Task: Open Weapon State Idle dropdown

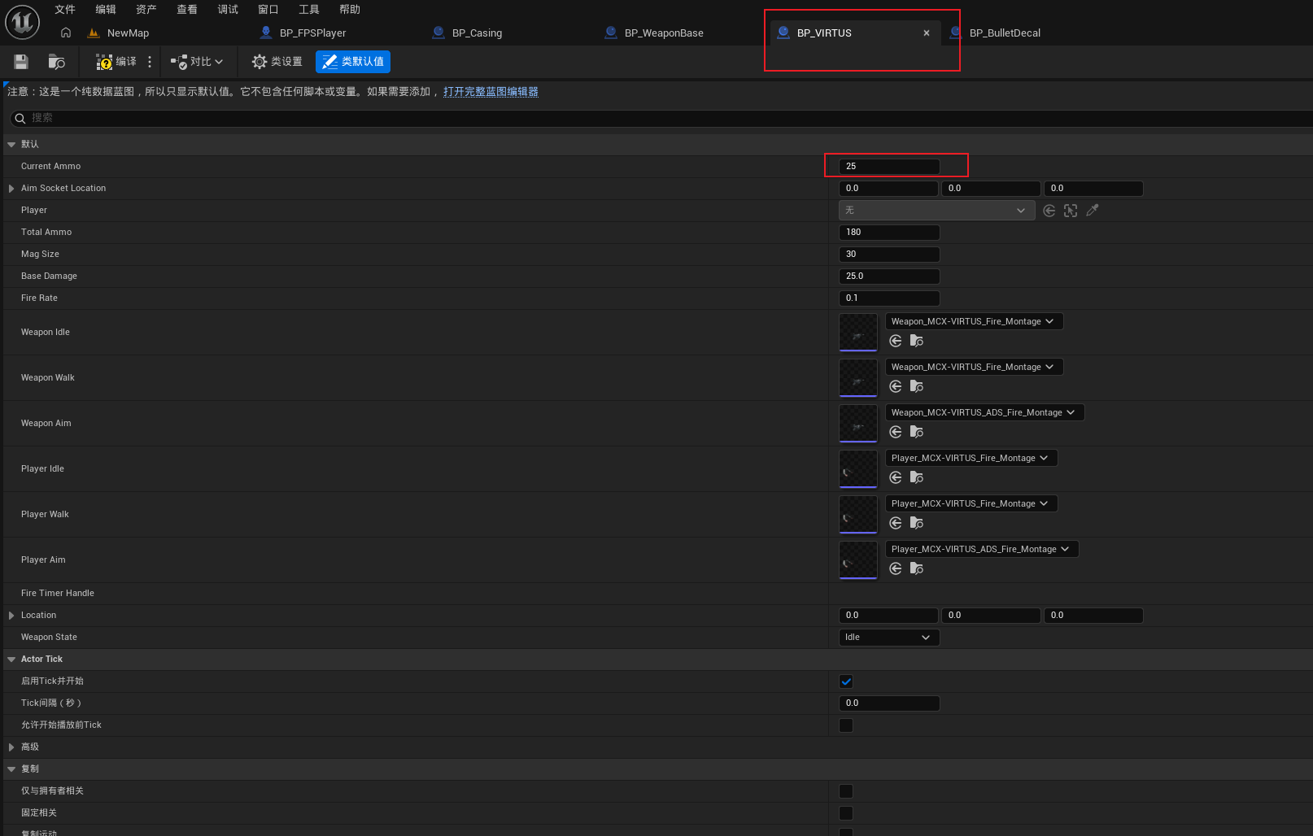Action: tap(889, 638)
